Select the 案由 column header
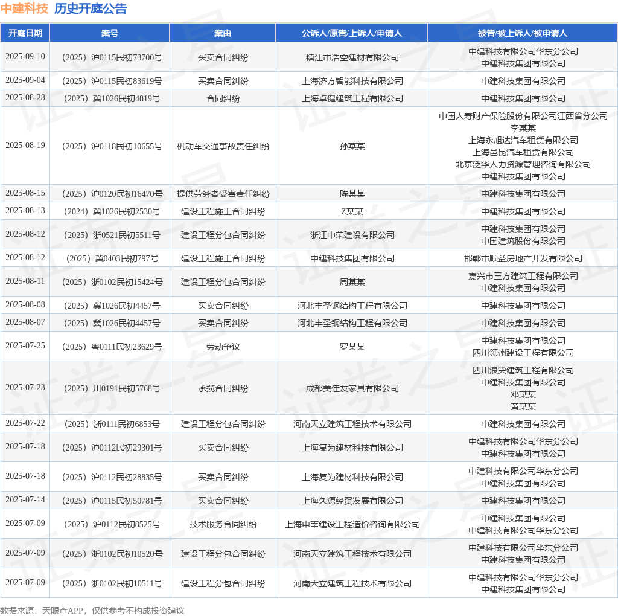The height and width of the screenshot is (616, 618). tap(223, 33)
